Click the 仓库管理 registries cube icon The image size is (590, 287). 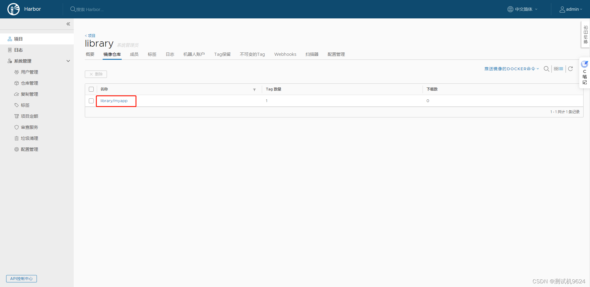tap(17, 83)
